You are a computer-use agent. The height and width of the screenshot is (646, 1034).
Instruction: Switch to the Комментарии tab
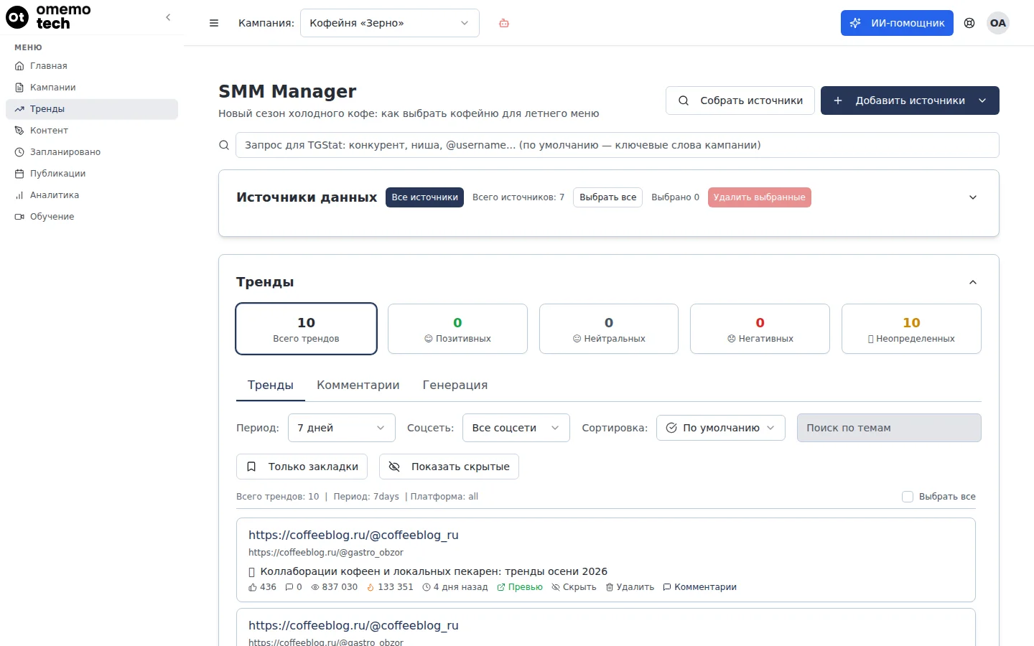point(358,385)
